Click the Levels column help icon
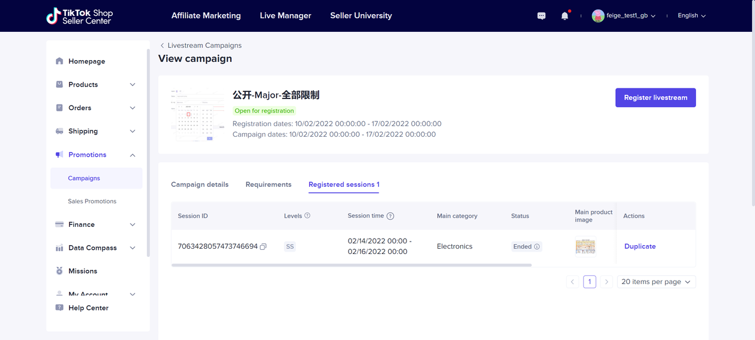This screenshot has height=340, width=755. (307, 216)
